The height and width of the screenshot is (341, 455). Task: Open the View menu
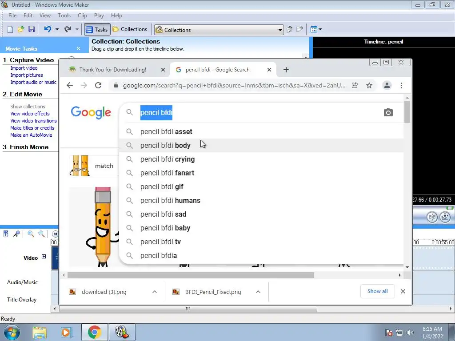tap(45, 16)
